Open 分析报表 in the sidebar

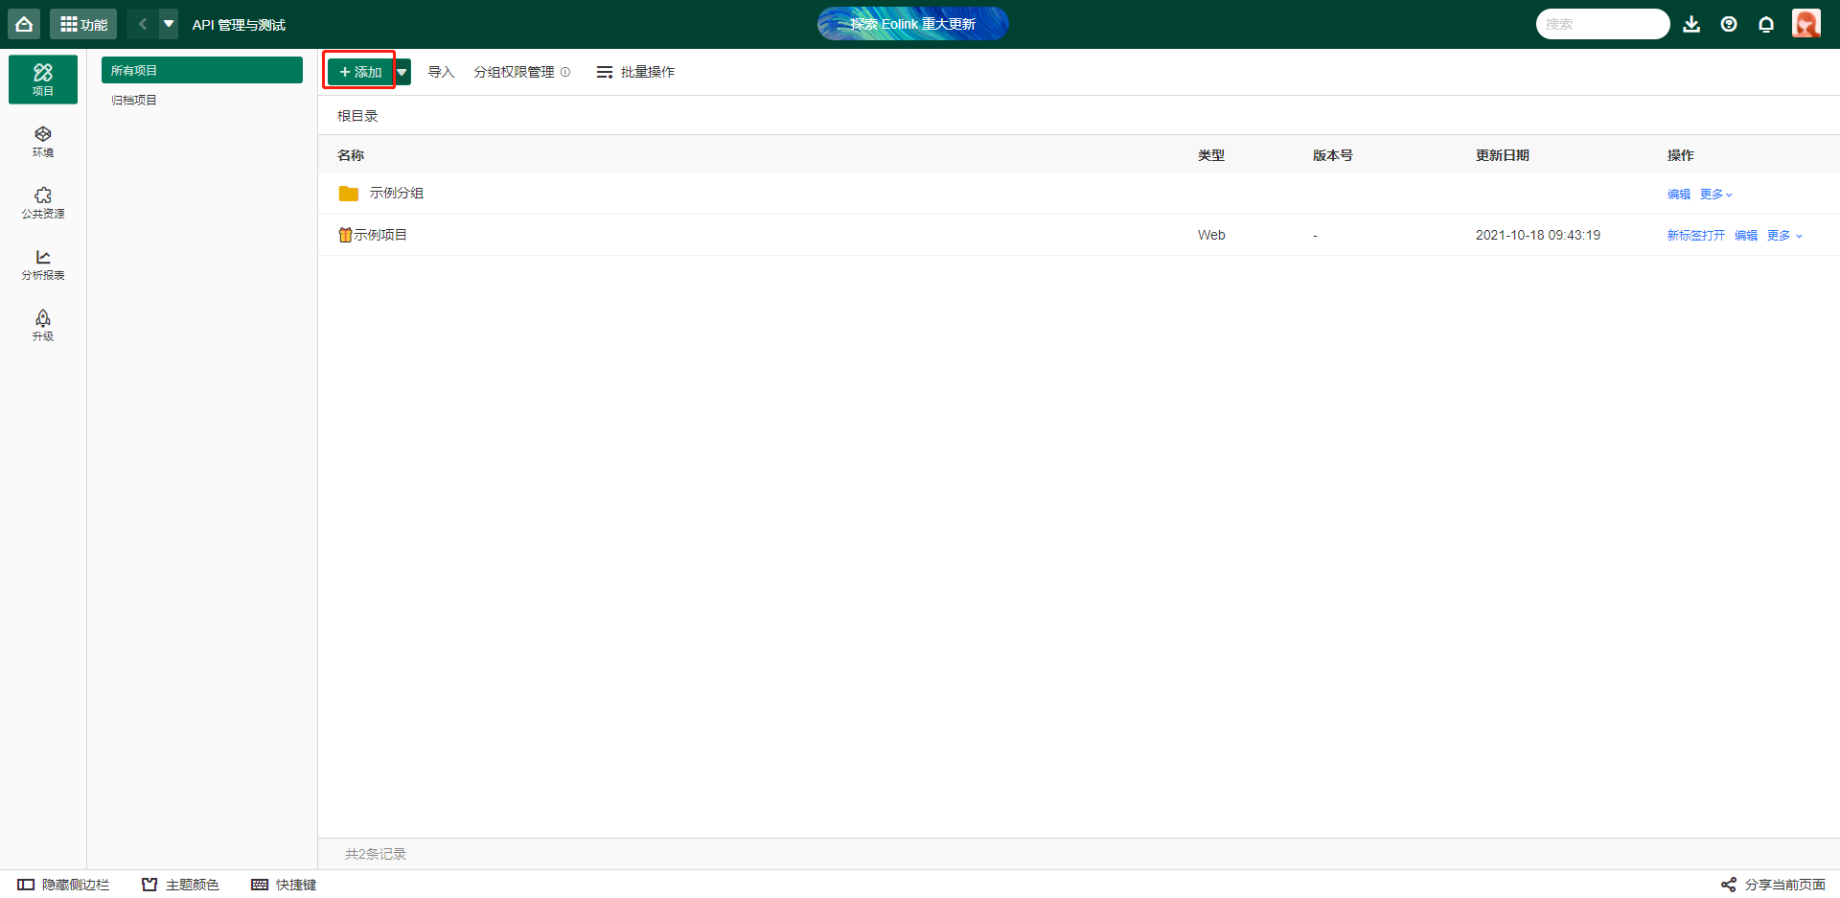pos(43,264)
